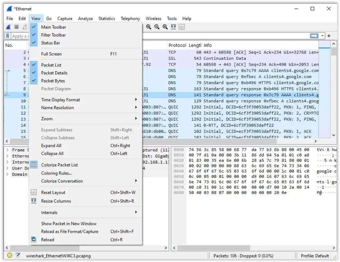Open the filter history dropdown arrow
The width and height of the screenshot is (340, 262).
coord(322,36)
